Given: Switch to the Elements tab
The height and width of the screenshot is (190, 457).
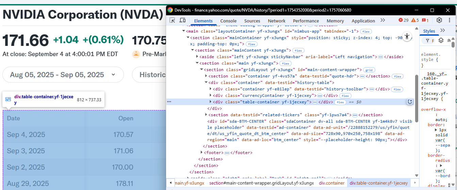Looking at the screenshot, I should coord(203,21).
